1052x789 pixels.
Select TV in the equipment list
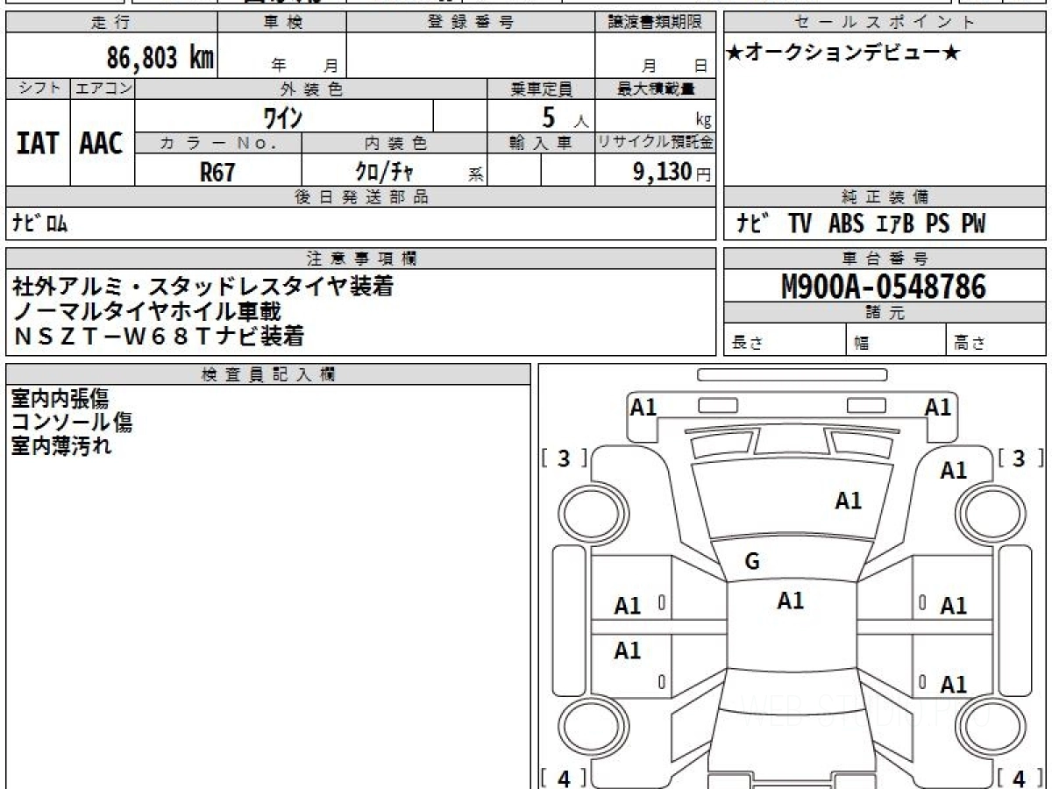click(800, 224)
